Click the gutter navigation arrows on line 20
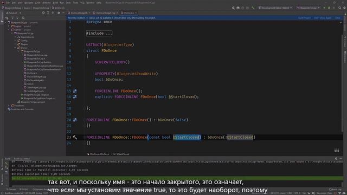 pos(75,120)
